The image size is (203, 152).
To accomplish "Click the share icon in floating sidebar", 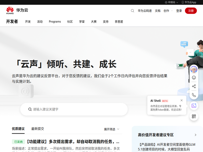I will click(194, 86).
